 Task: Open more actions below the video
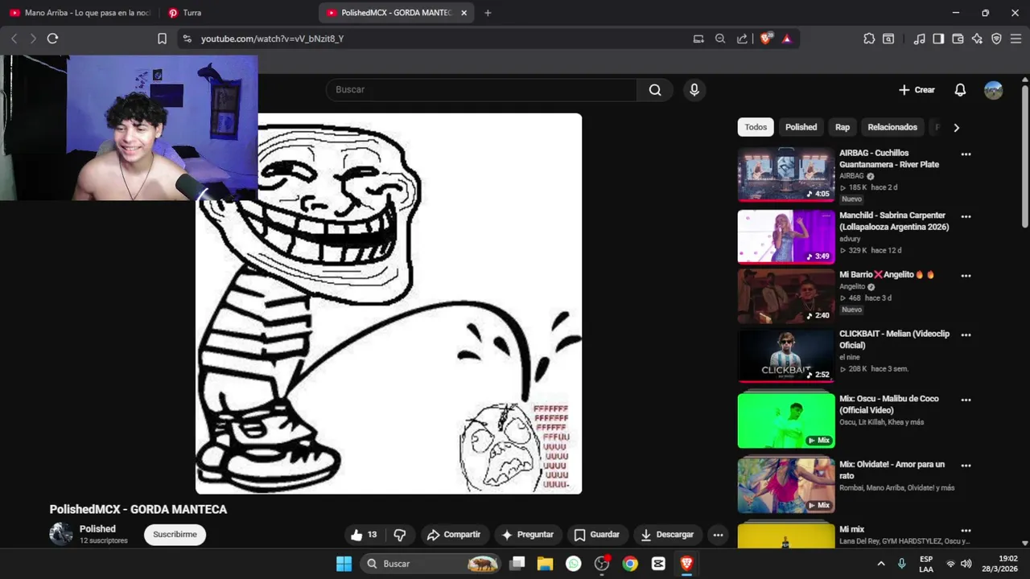(718, 535)
